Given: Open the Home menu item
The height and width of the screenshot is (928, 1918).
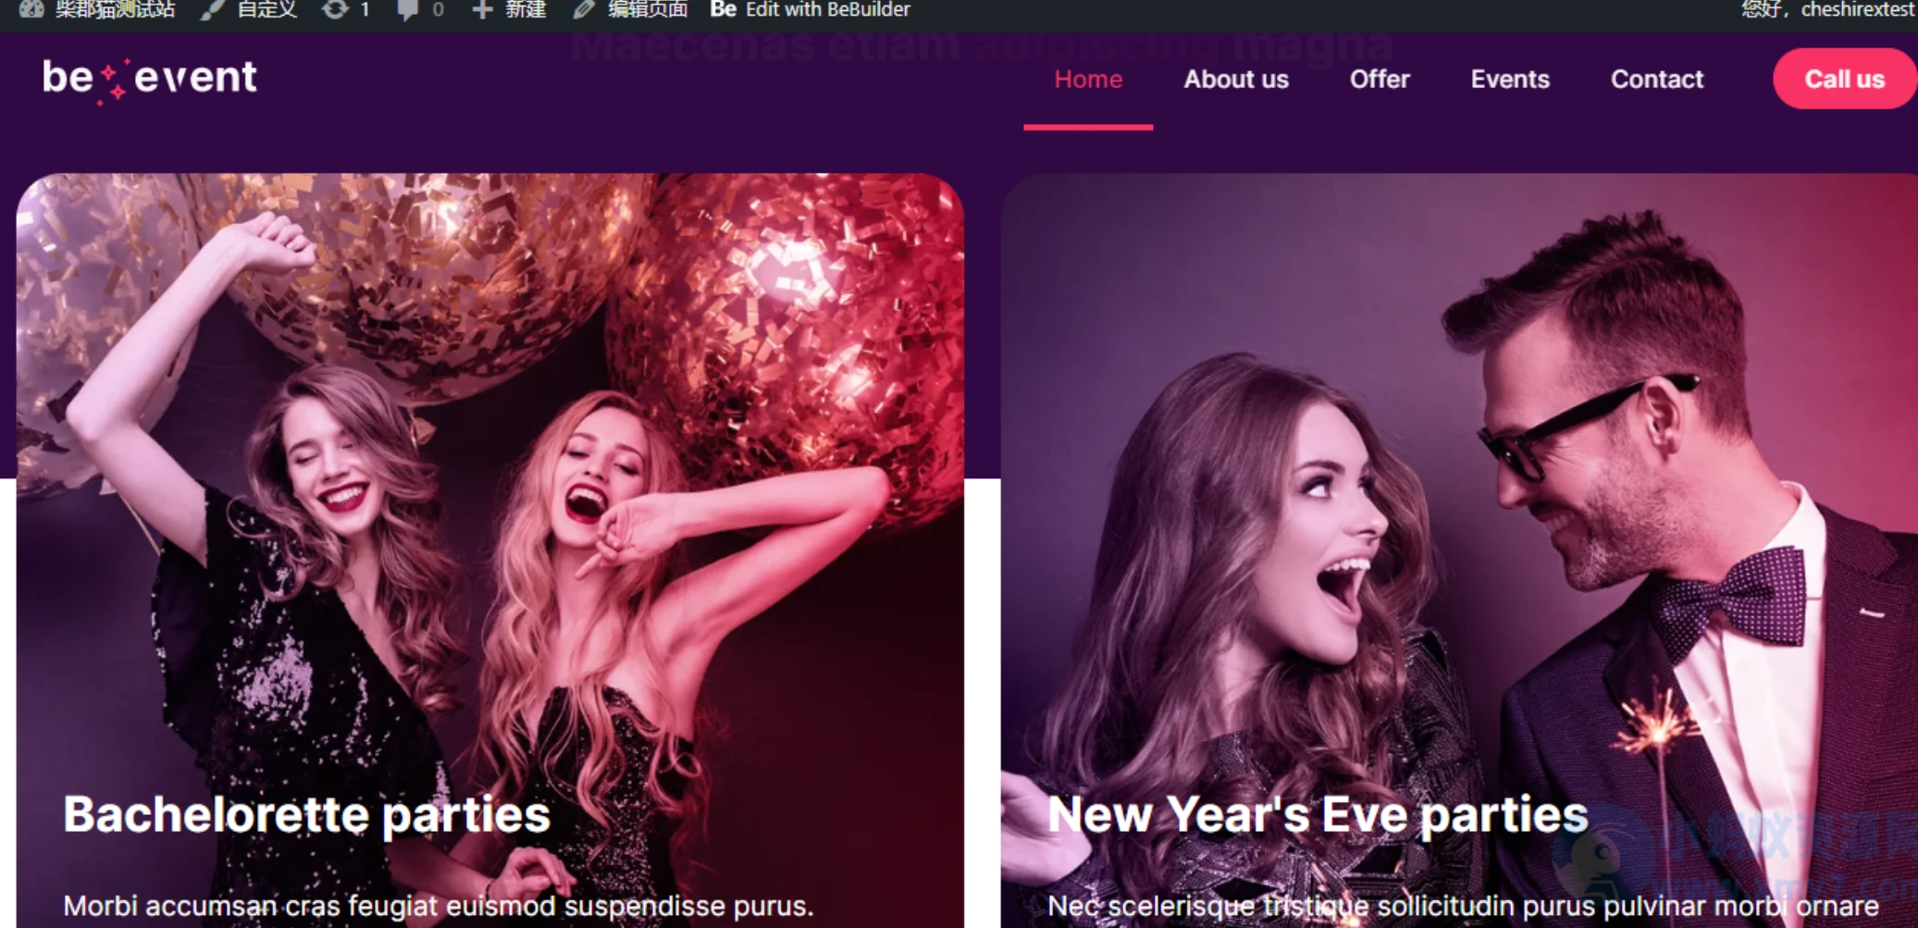Looking at the screenshot, I should click(1088, 80).
